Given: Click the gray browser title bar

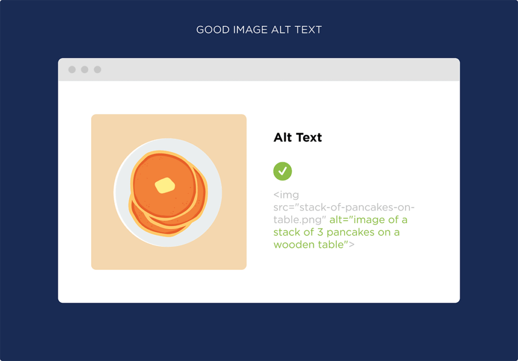Looking at the screenshot, I should click(278, 69).
